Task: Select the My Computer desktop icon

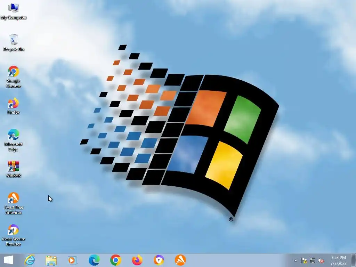Action: (x=14, y=11)
